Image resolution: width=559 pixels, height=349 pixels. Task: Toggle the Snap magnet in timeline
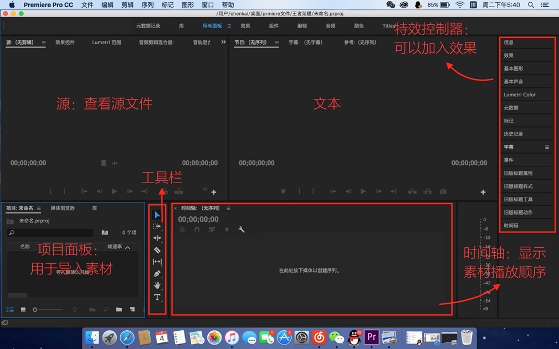point(196,229)
